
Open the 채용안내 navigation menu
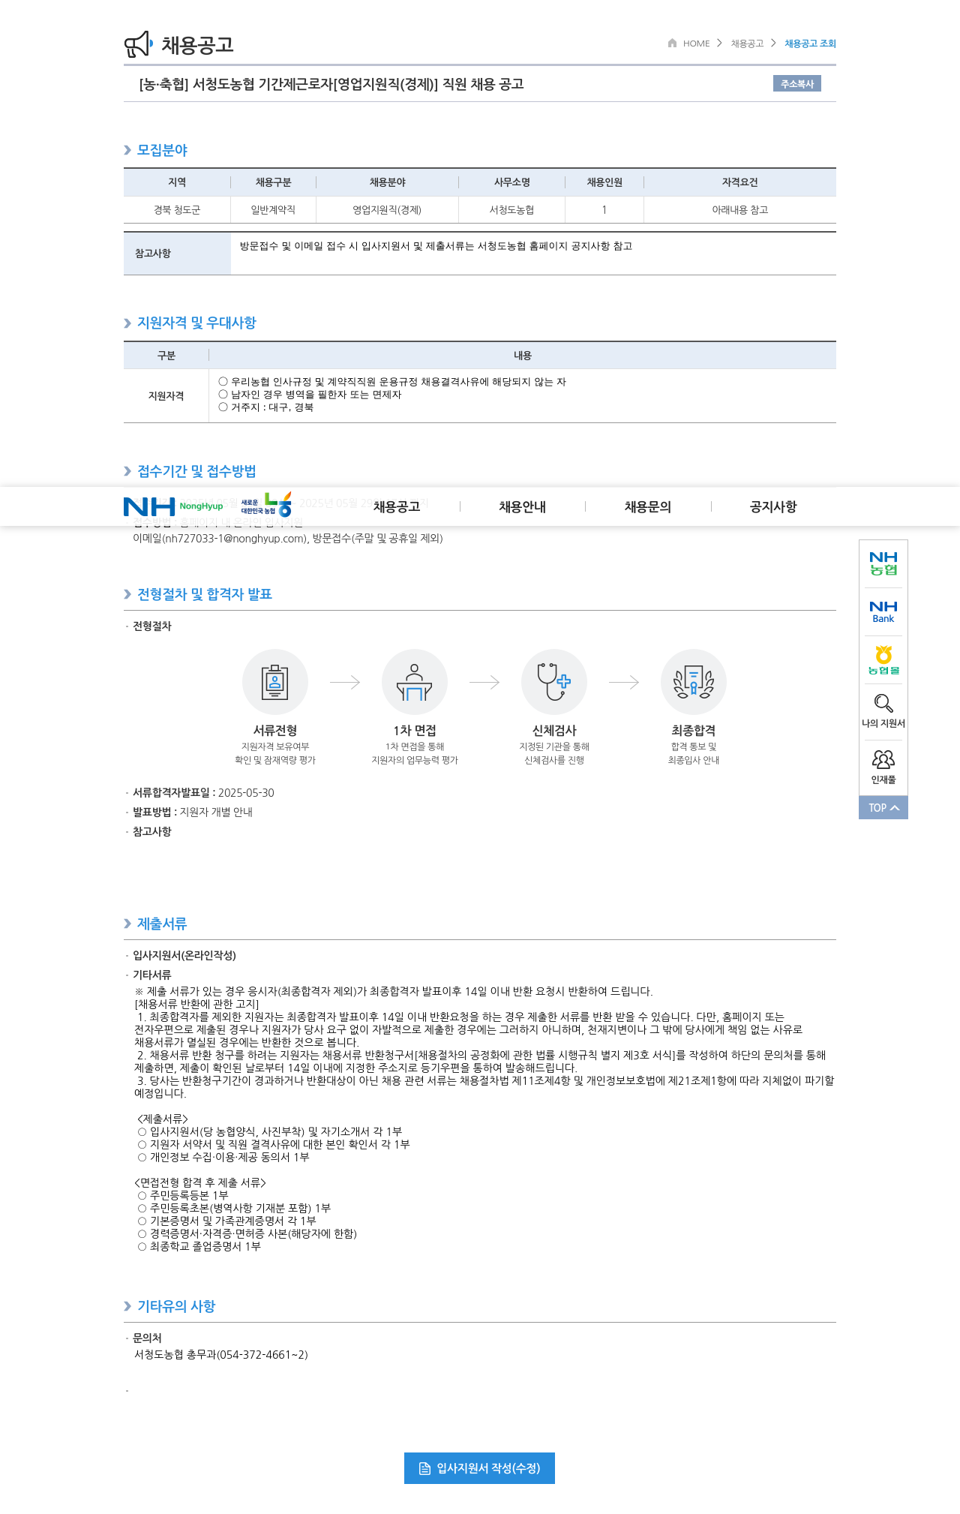pos(523,507)
